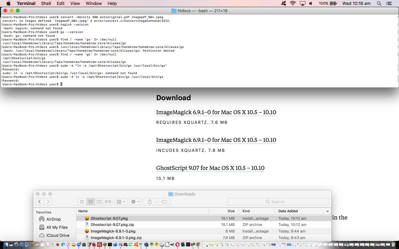This screenshot has height=249, width=399.
Task: Open iCloud Drive in the Finder sidebar
Action: pyautogui.click(x=54, y=235)
